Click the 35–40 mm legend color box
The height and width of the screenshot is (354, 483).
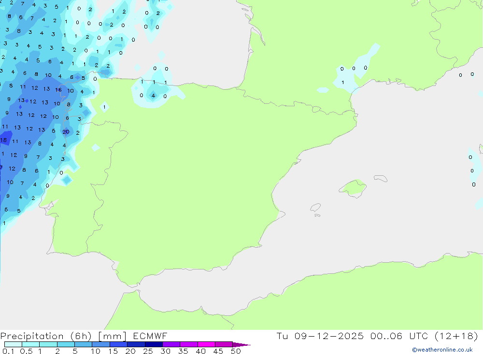click(189, 344)
